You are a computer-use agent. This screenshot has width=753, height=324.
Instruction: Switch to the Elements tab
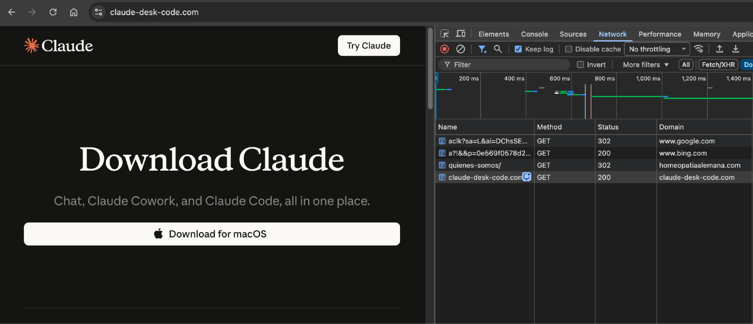tap(493, 34)
